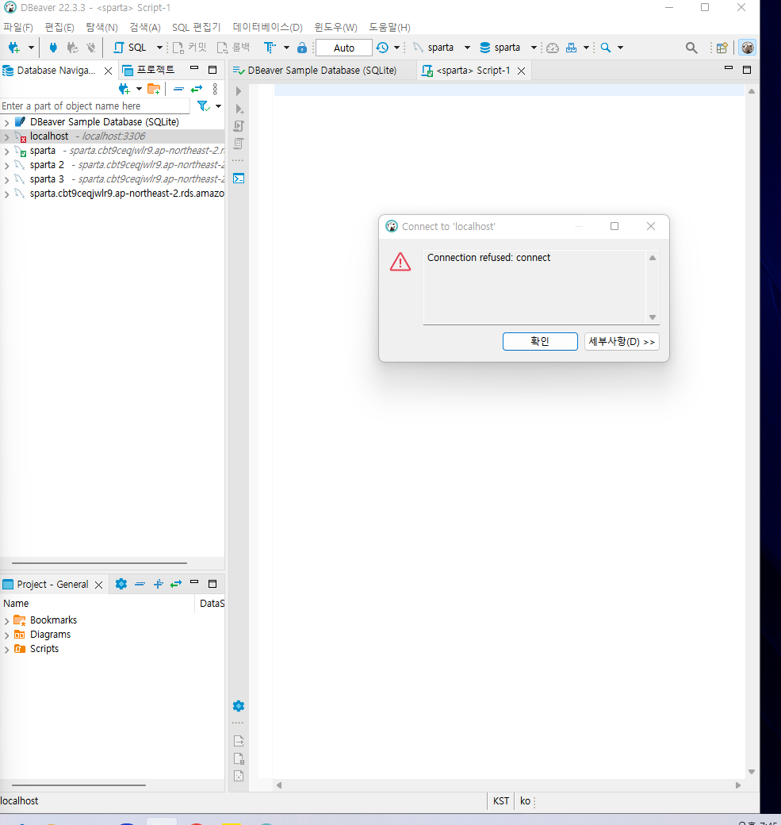Open the navigator view menu (three dots)
This screenshot has height=825, width=781.
[215, 89]
